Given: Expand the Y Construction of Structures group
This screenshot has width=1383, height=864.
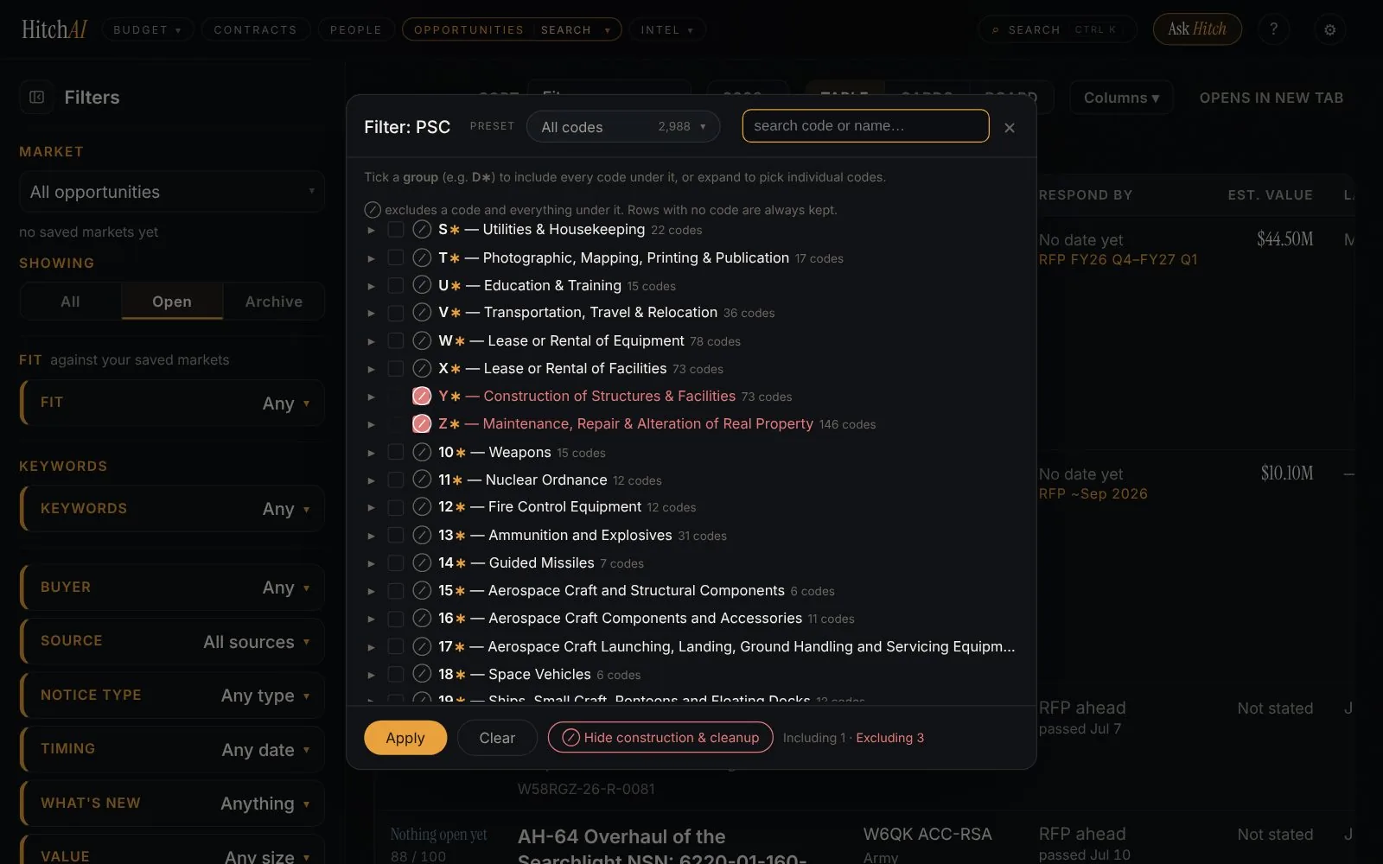Looking at the screenshot, I should [x=371, y=397].
